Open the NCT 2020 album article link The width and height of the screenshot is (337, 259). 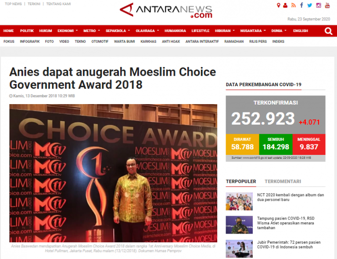click(x=290, y=197)
